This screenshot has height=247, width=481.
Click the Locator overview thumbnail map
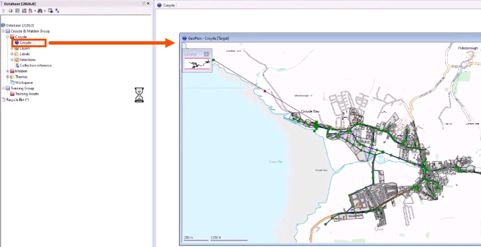point(197,64)
